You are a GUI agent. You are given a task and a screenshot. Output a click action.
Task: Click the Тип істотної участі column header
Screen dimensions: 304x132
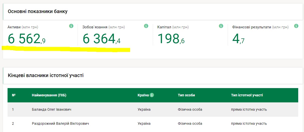click(247, 95)
